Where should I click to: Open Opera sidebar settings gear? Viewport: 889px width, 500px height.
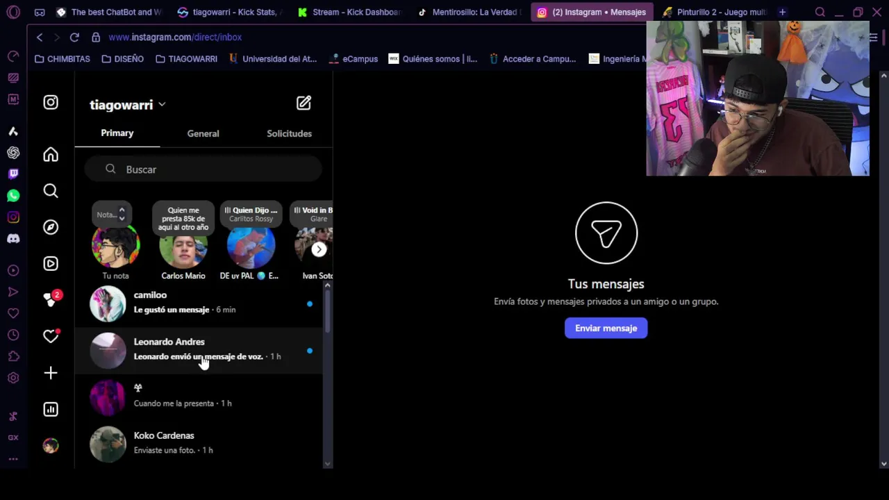[x=13, y=378]
